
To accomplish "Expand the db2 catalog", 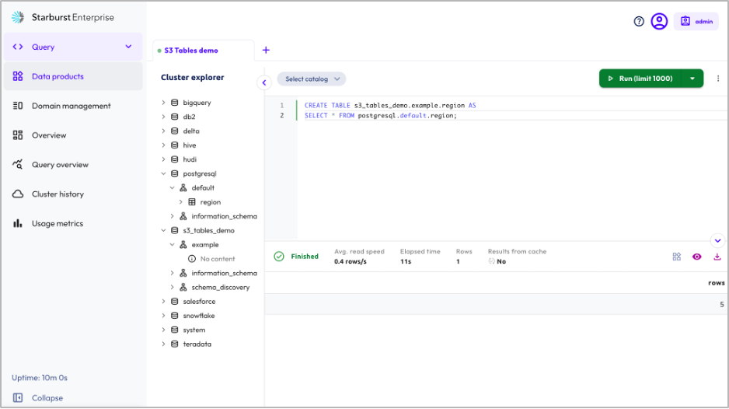I will (x=163, y=117).
